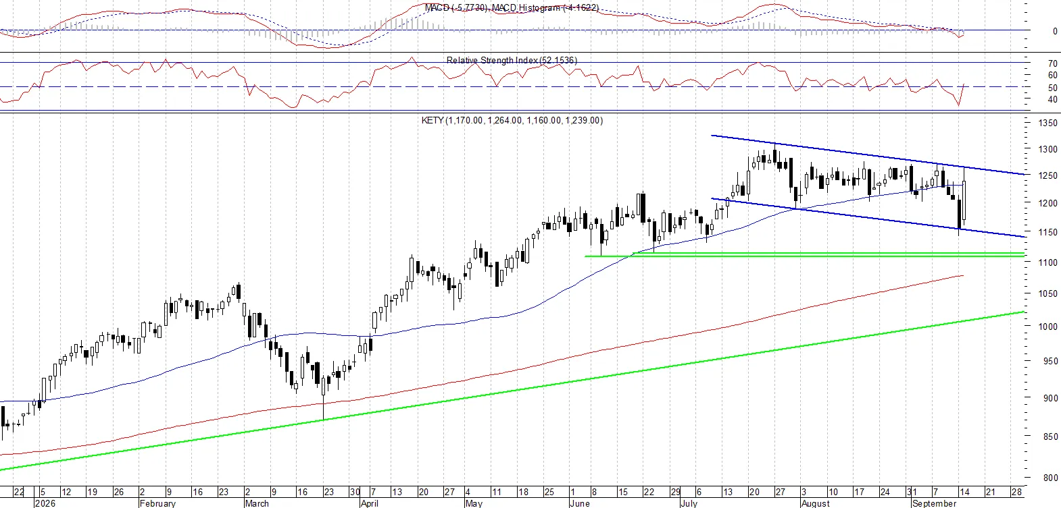The height and width of the screenshot is (508, 1061).
Task: Pick the 950 price axis label
Action: (x=1050, y=362)
